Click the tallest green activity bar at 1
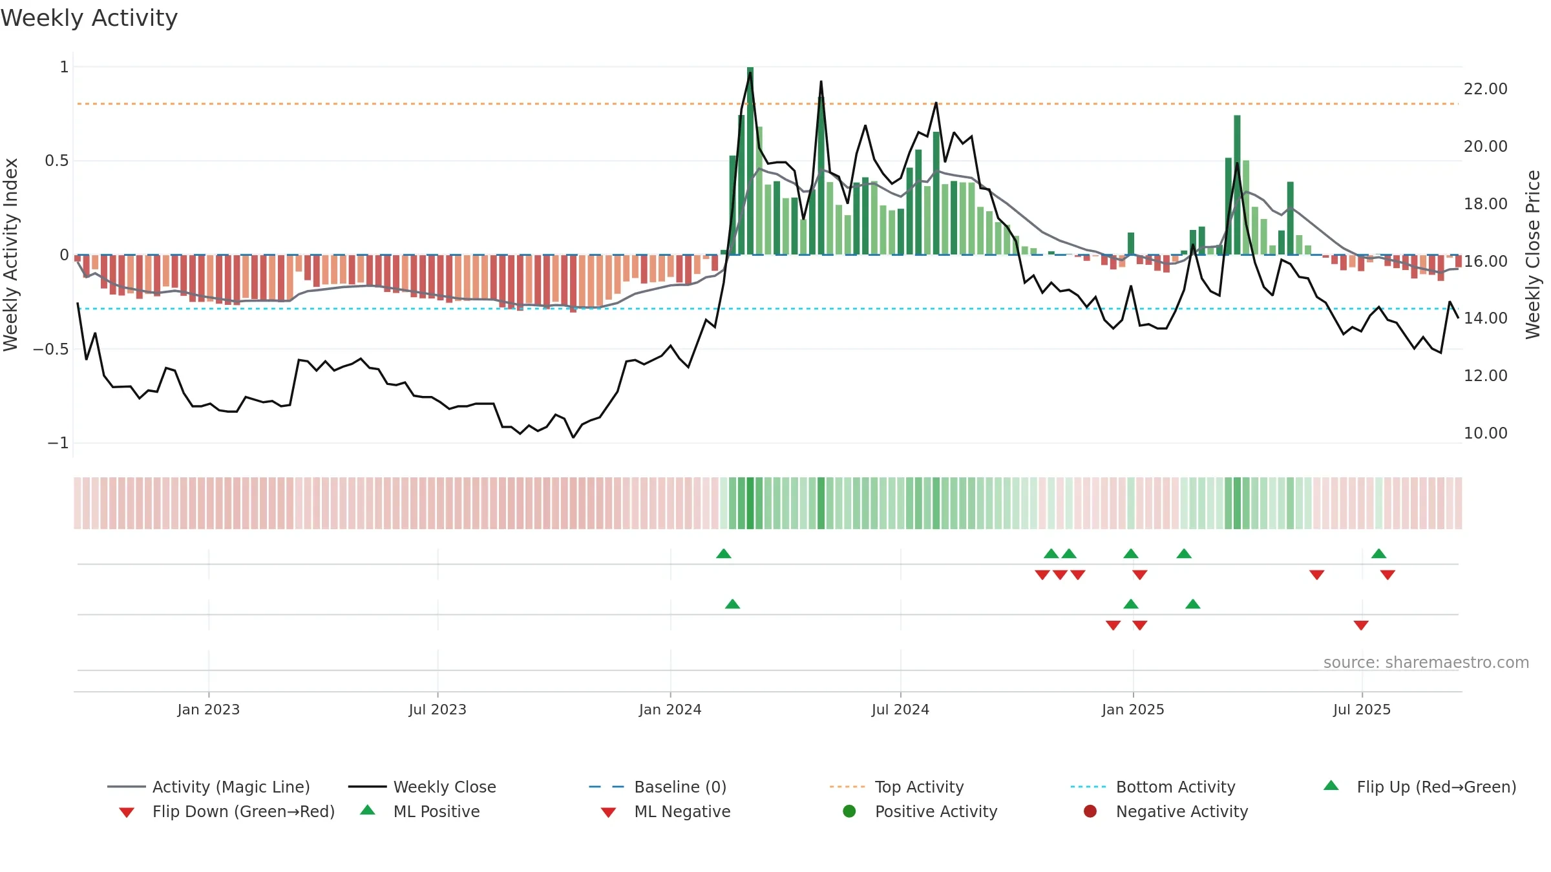 click(x=750, y=161)
